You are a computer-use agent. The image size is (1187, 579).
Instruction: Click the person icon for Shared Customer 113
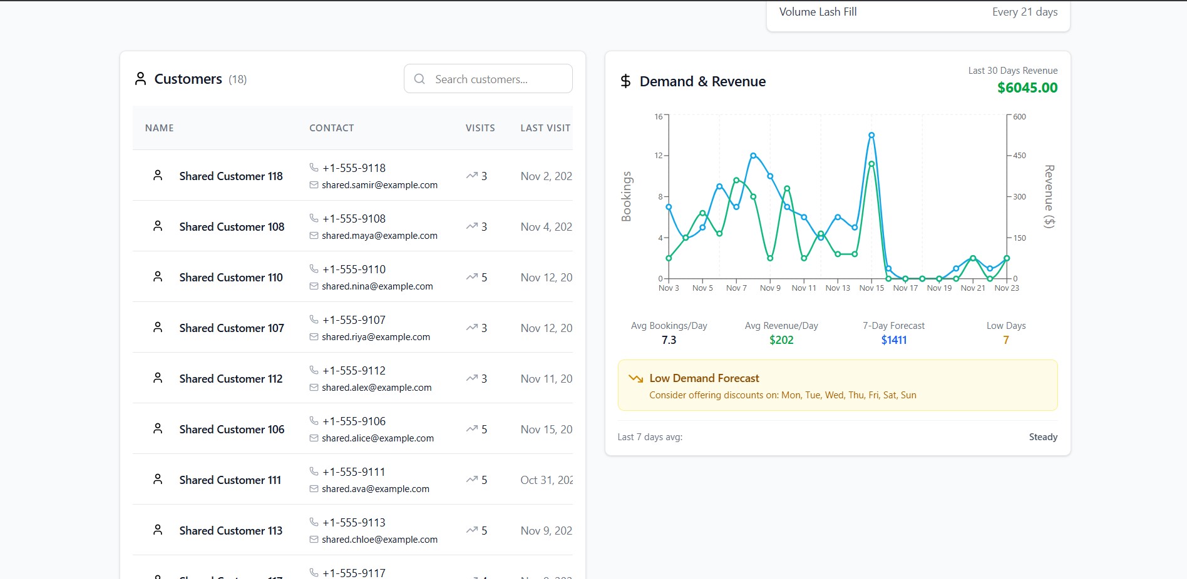(x=158, y=530)
